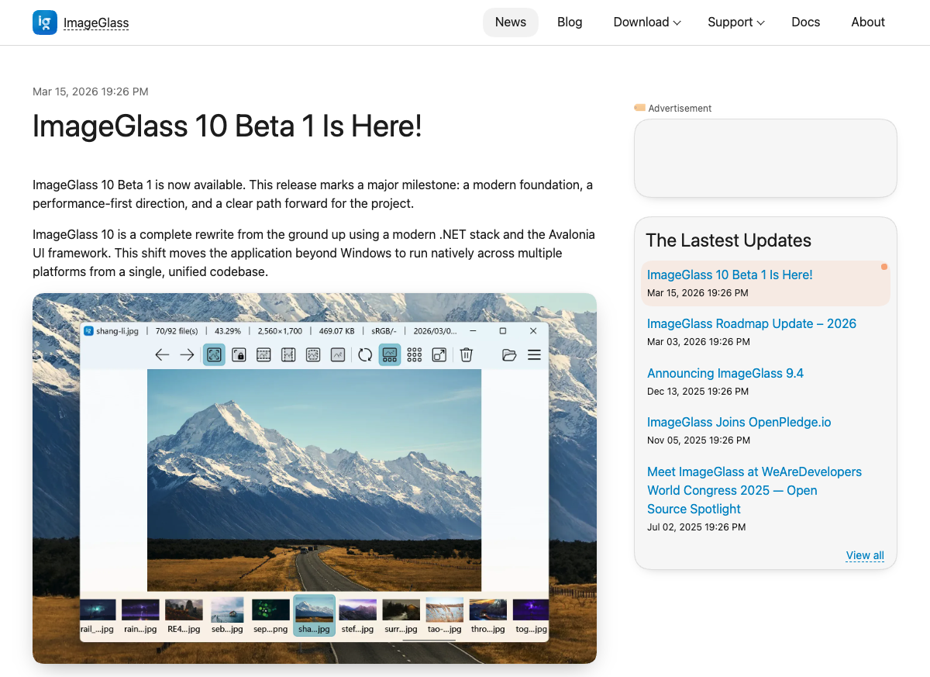Screen dimensions: 930x677
Task: Click the ImageGlass logo in the page header
Action: [81, 22]
